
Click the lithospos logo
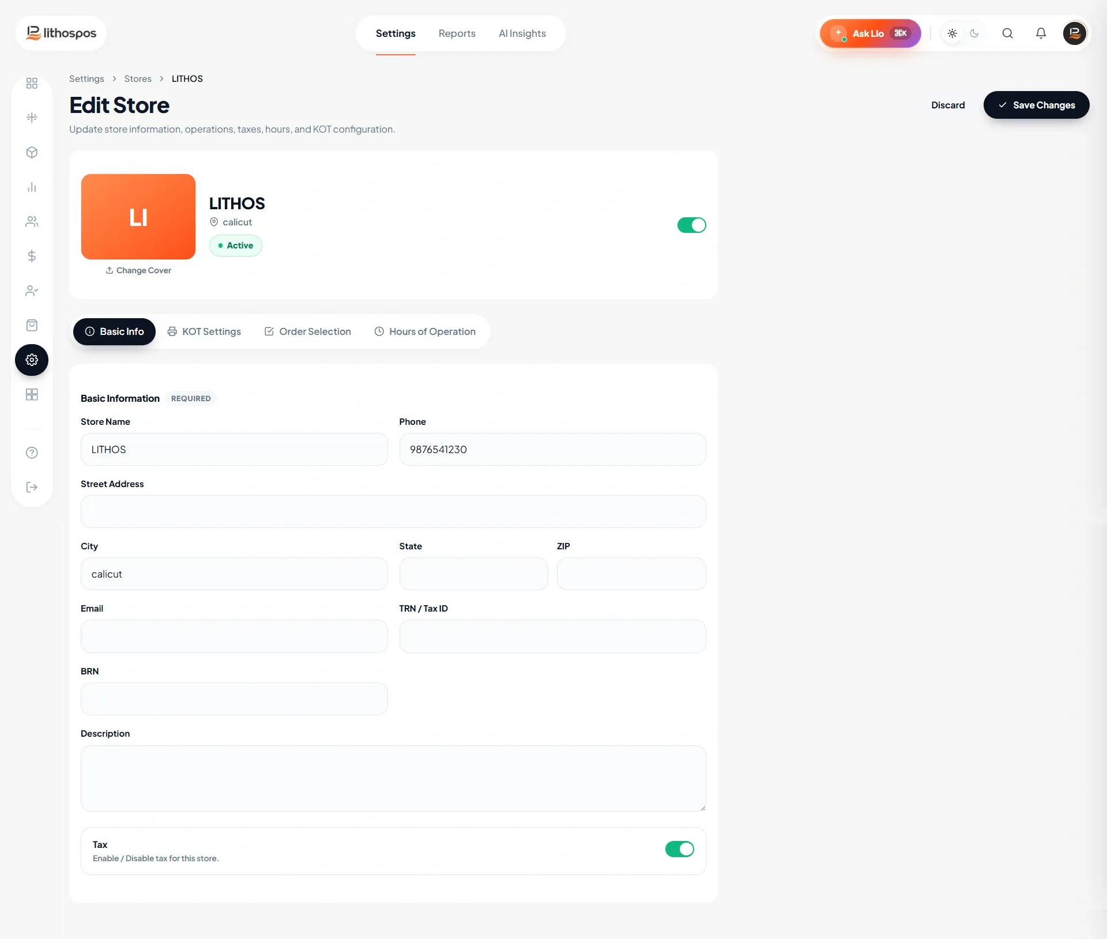[61, 33]
